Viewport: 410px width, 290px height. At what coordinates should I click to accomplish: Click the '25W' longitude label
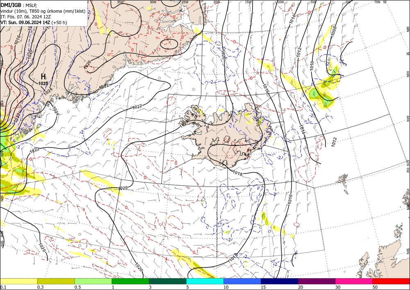pos(185,2)
